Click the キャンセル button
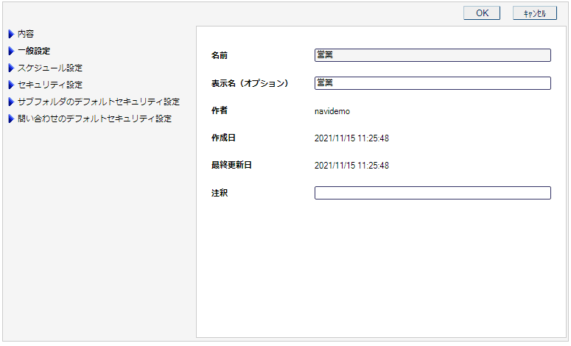 coord(535,13)
